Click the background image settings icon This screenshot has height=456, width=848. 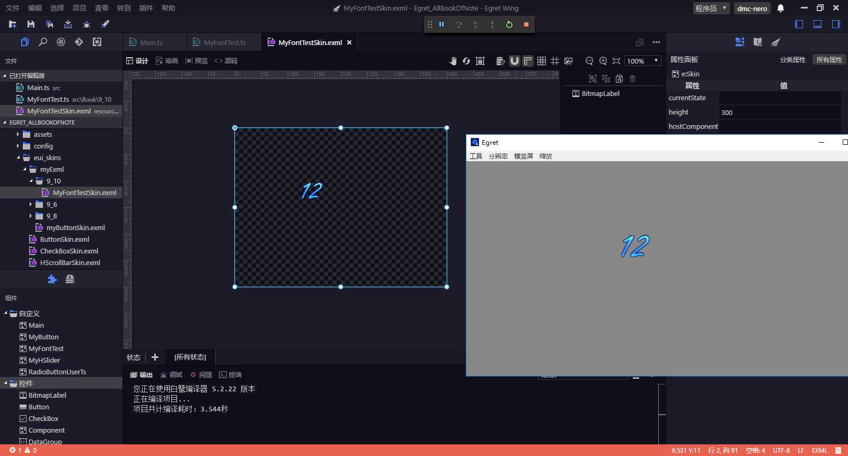pyautogui.click(x=569, y=61)
